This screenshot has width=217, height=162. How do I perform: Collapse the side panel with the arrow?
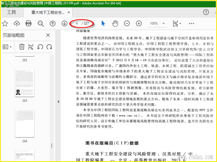[x=58, y=102]
